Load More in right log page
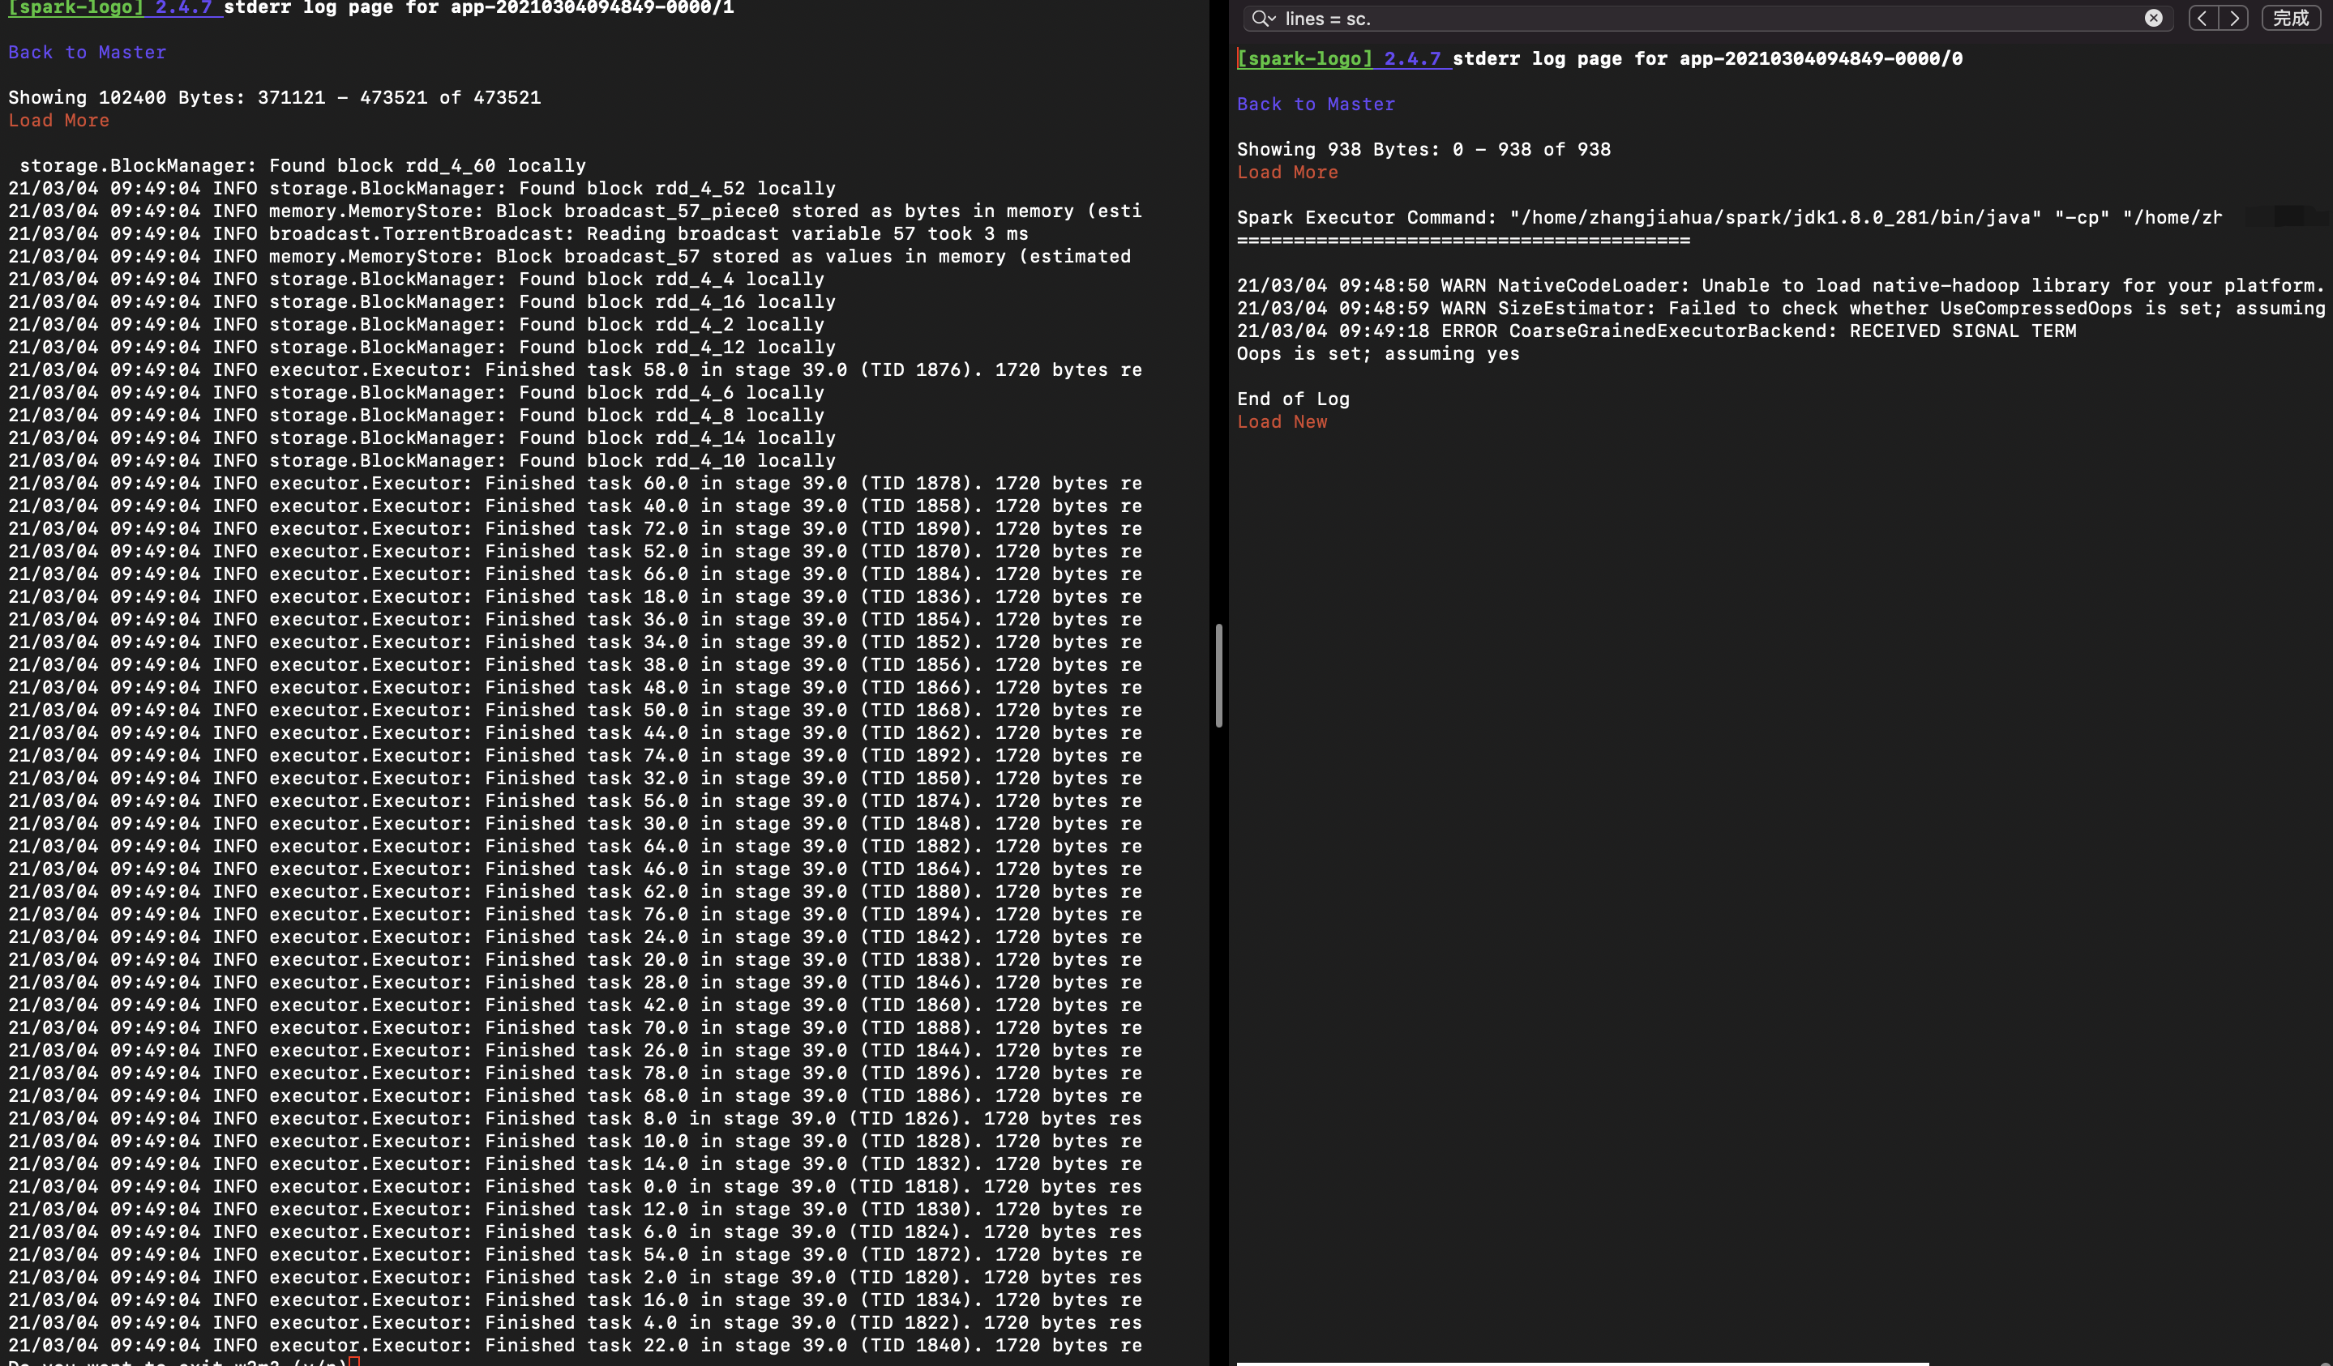 1286,172
